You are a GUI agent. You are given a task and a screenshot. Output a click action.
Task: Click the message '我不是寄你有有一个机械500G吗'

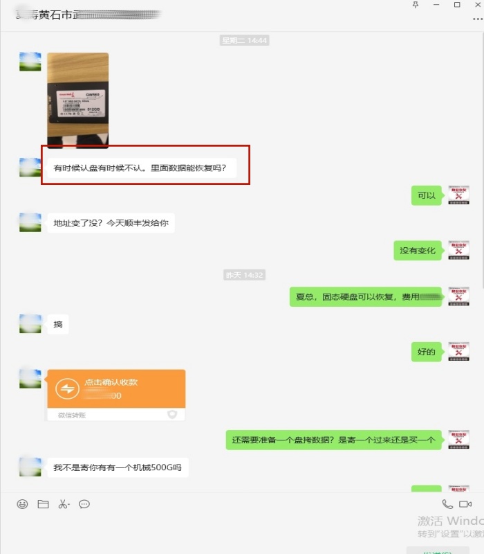click(118, 467)
